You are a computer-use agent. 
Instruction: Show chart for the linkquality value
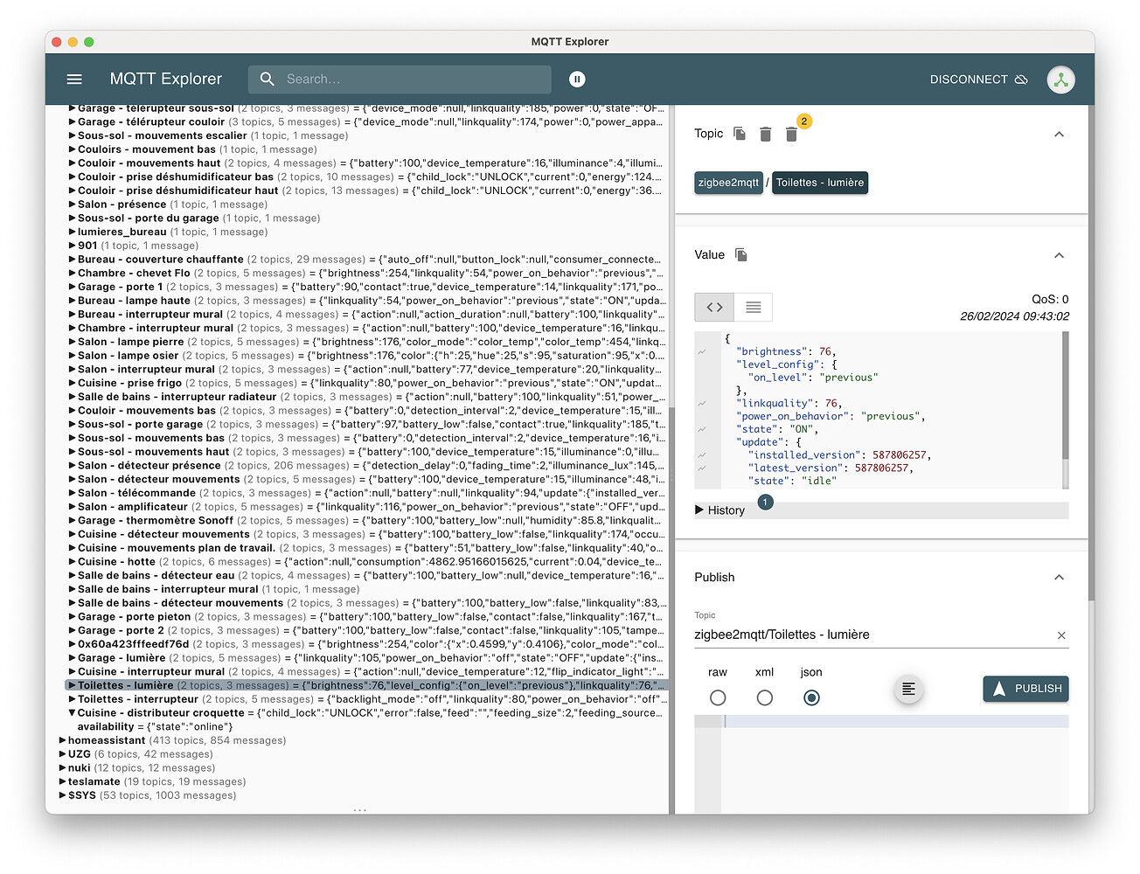coord(702,404)
